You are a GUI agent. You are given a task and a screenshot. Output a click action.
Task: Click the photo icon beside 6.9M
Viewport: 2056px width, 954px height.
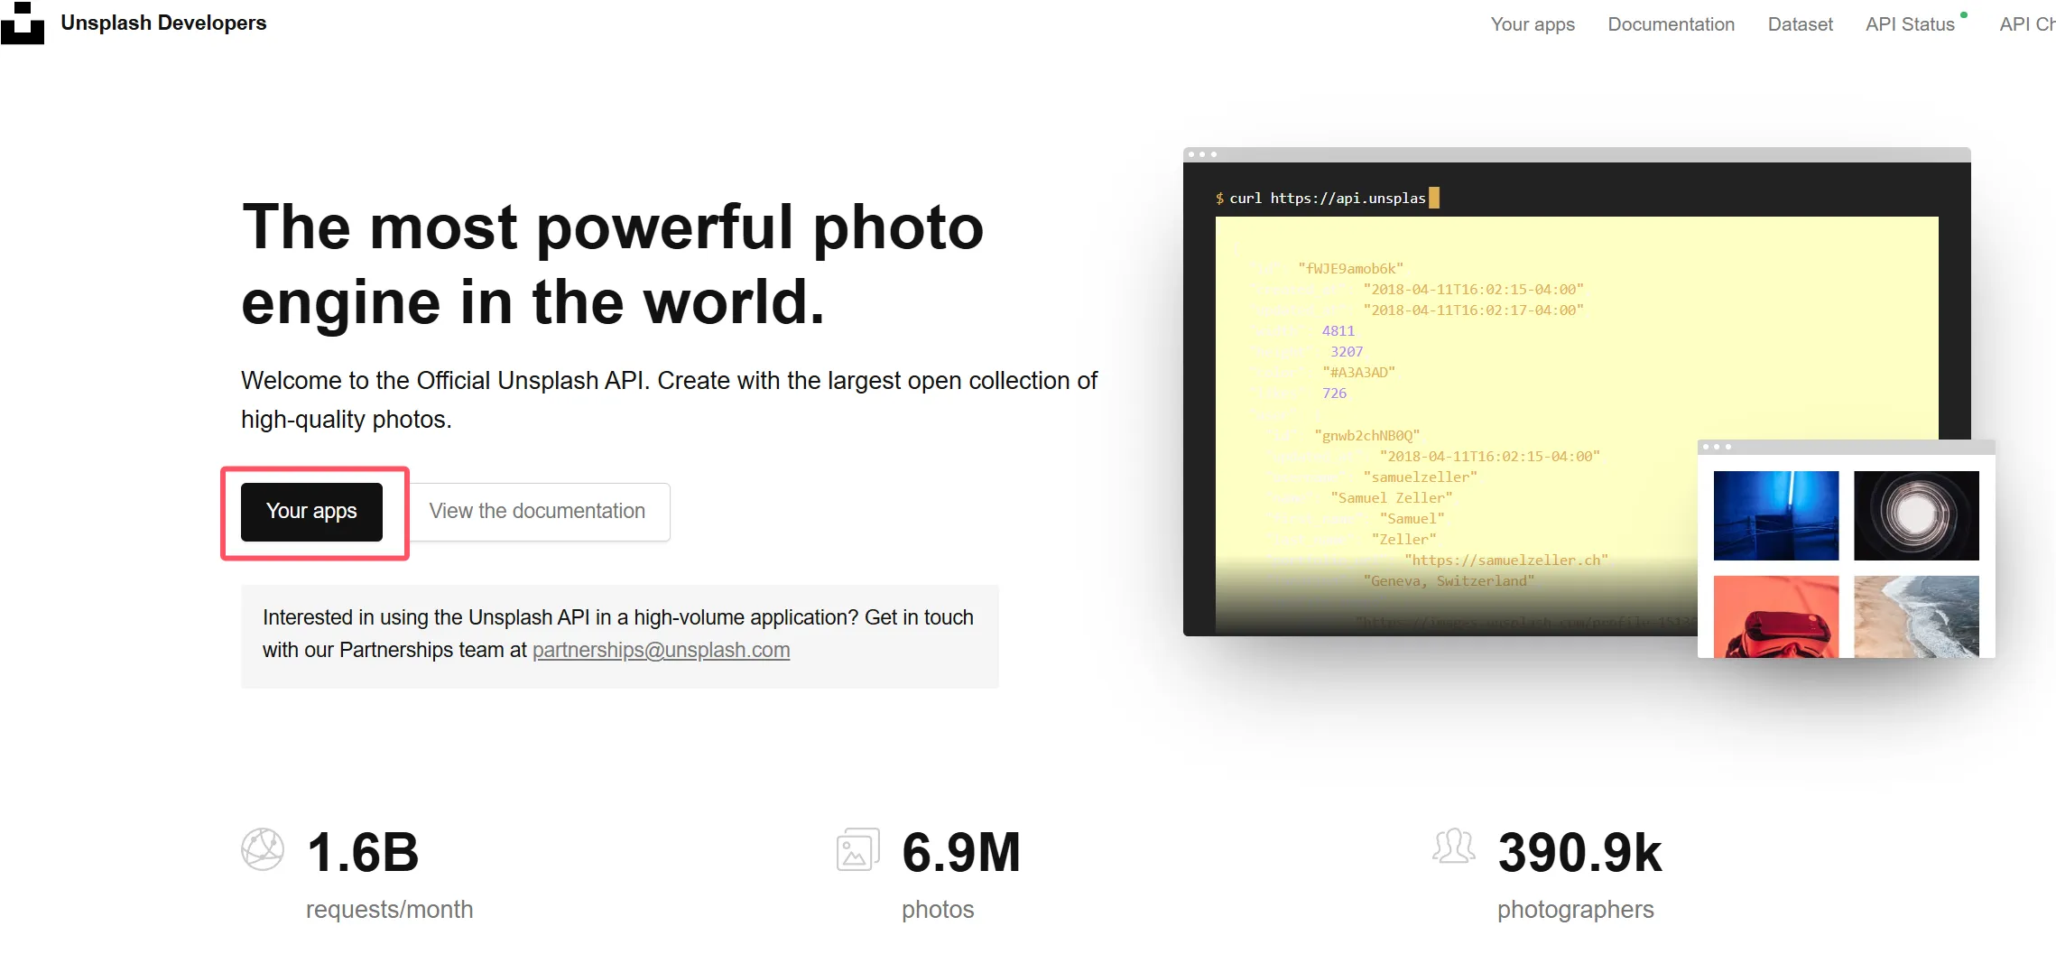pos(857,849)
